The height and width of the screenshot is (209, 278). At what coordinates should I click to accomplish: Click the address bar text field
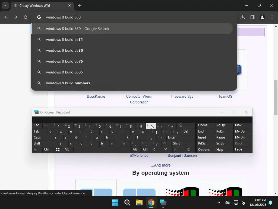point(138,17)
